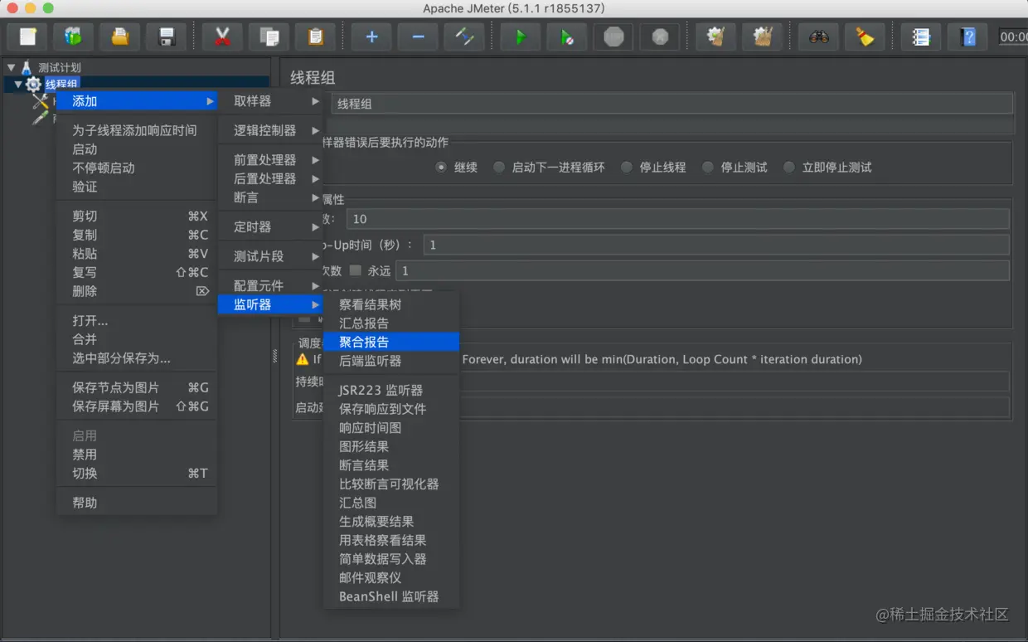Screen dimensions: 1028x642
Task: Select BeanShell 监听器 entry
Action: (x=391, y=596)
